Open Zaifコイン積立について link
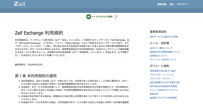 (x=161, y=48)
